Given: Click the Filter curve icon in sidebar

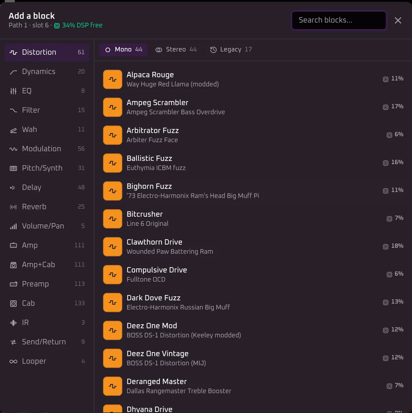Looking at the screenshot, I should [13, 110].
